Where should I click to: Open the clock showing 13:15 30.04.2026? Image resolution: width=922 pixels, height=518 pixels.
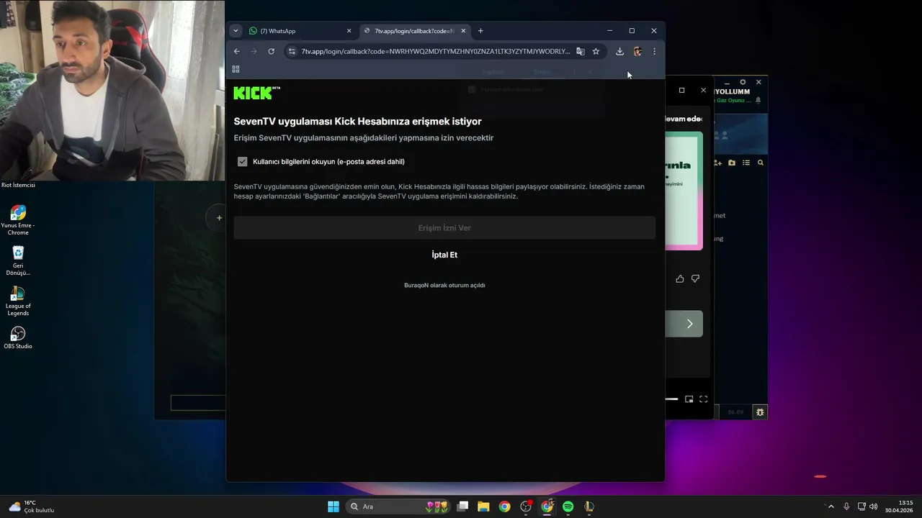pyautogui.click(x=899, y=506)
